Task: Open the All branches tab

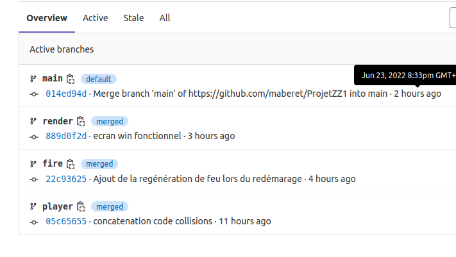Action: point(165,18)
